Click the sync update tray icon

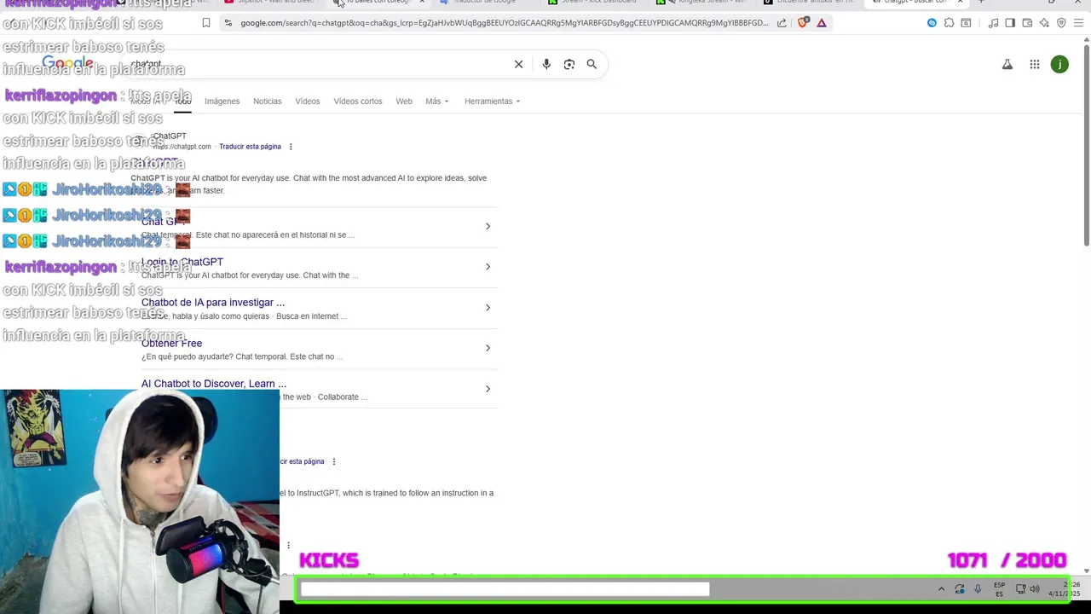pyautogui.click(x=960, y=588)
